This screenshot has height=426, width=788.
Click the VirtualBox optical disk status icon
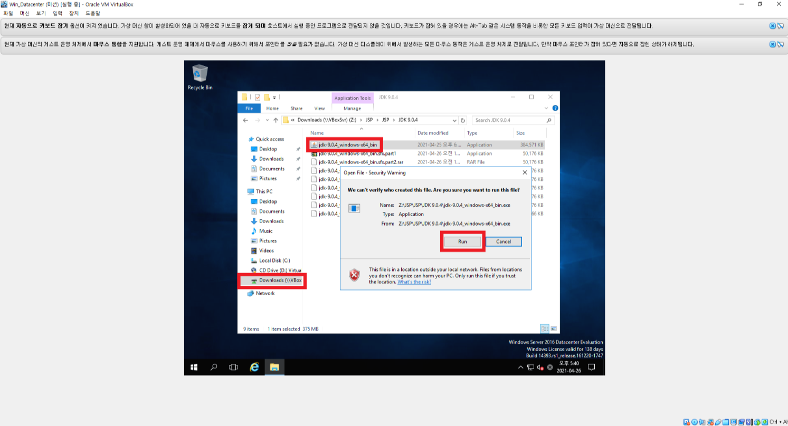pos(695,422)
